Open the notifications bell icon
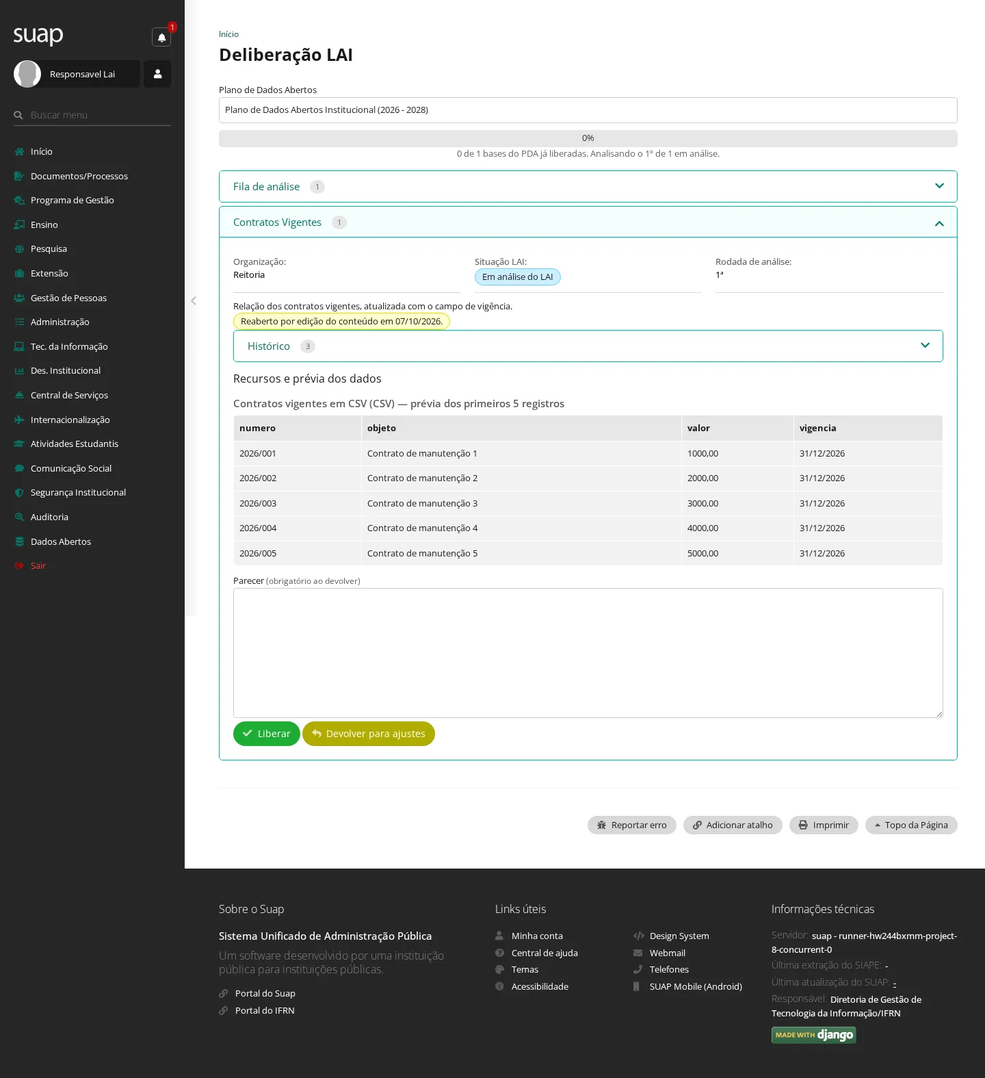Viewport: 985px width, 1078px height. click(161, 38)
